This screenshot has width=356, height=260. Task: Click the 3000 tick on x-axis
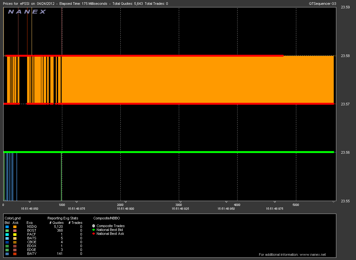[x=178, y=205]
